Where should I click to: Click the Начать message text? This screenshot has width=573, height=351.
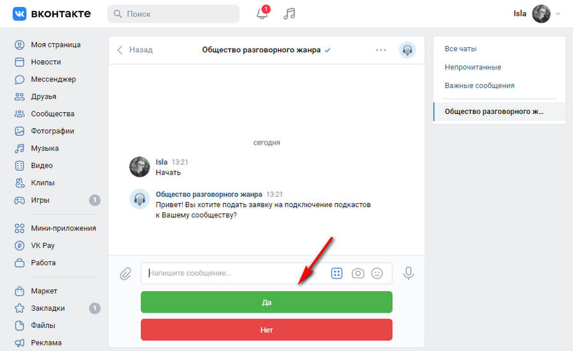tap(168, 173)
